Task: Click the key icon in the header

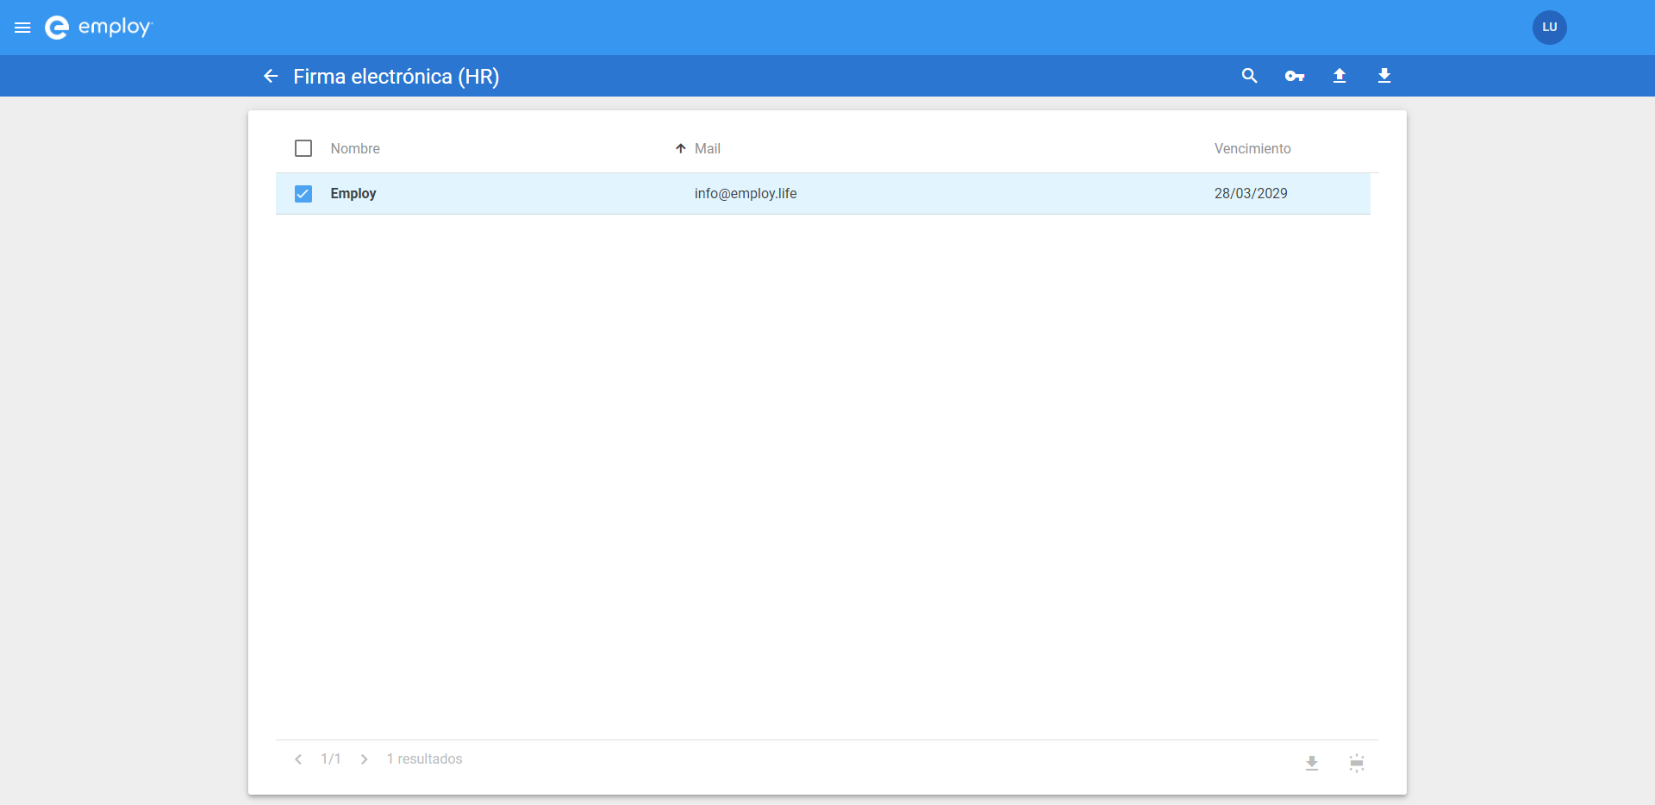Action: [x=1295, y=76]
